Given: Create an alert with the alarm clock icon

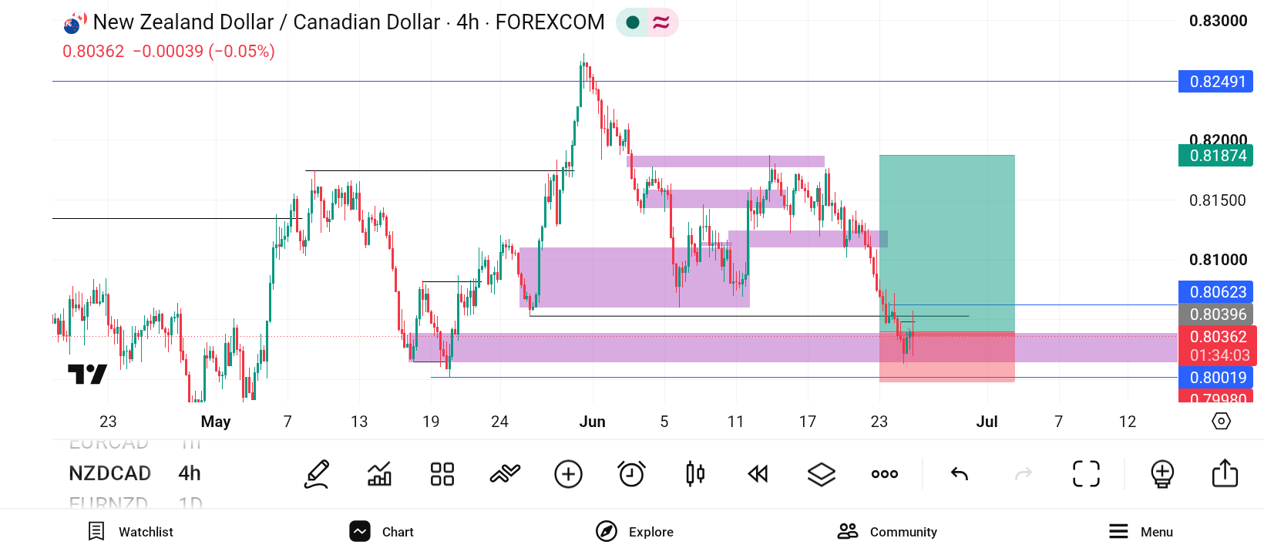Looking at the screenshot, I should coord(631,473).
